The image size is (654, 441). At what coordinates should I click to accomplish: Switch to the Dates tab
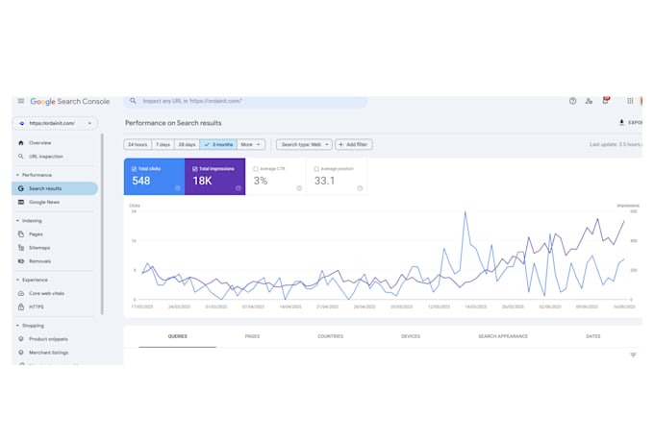(x=592, y=336)
